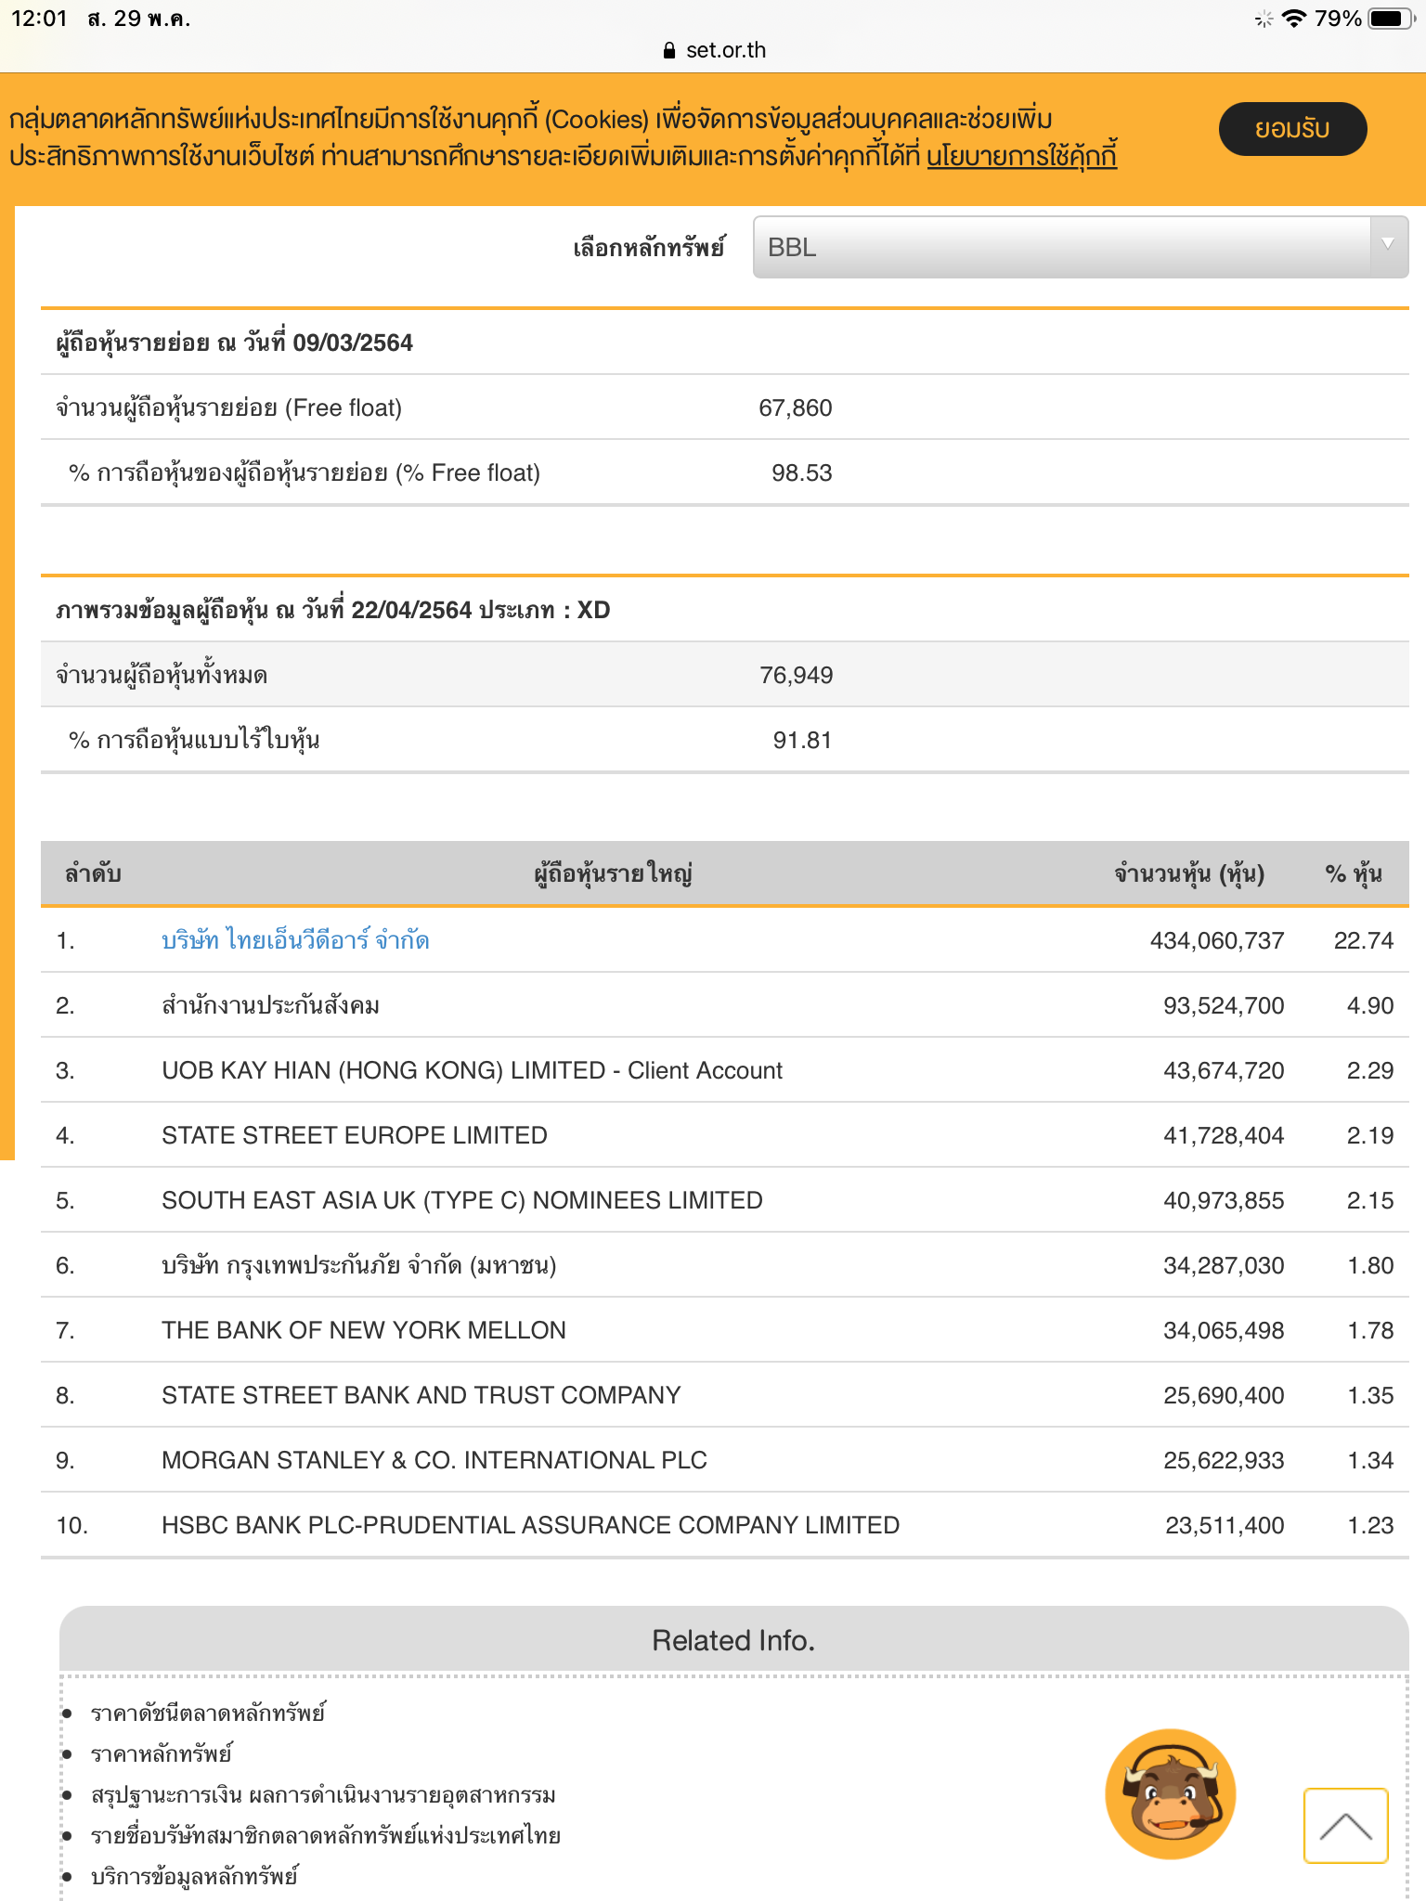Click the ผู้ถือหุ้นรายย่อย ณ วันที่ 09/03/2564 heading
Viewport: 1426px width, 1901px height.
click(x=234, y=343)
